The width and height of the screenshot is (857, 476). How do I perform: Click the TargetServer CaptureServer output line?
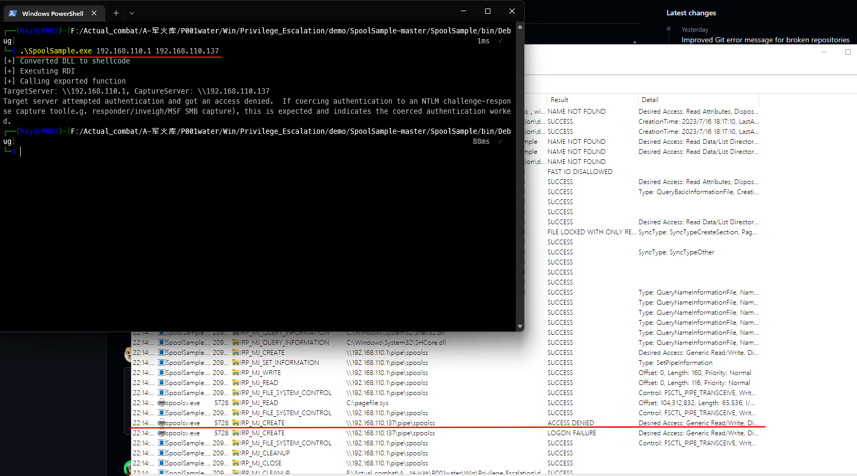(136, 91)
